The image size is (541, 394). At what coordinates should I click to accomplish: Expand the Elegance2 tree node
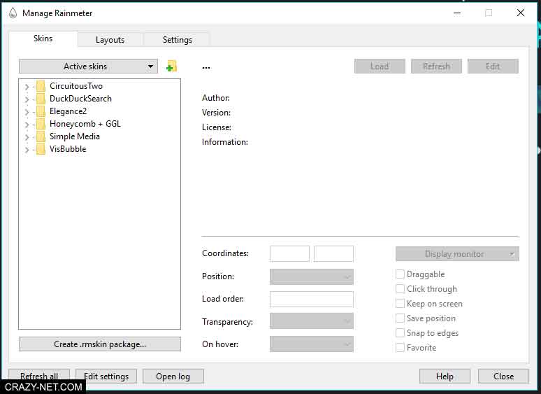pos(27,112)
